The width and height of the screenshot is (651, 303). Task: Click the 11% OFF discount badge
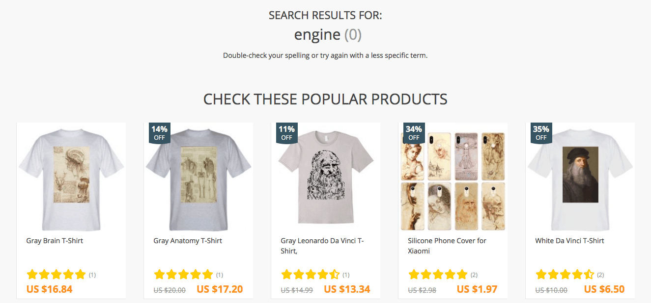tap(286, 133)
